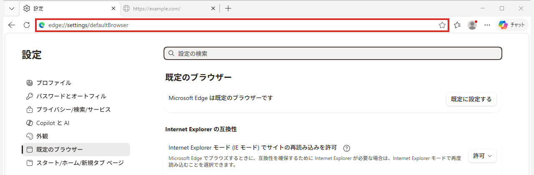The height and width of the screenshot is (175, 534).
Task: Switch to the https://example.com/ tab
Action: [170, 8]
